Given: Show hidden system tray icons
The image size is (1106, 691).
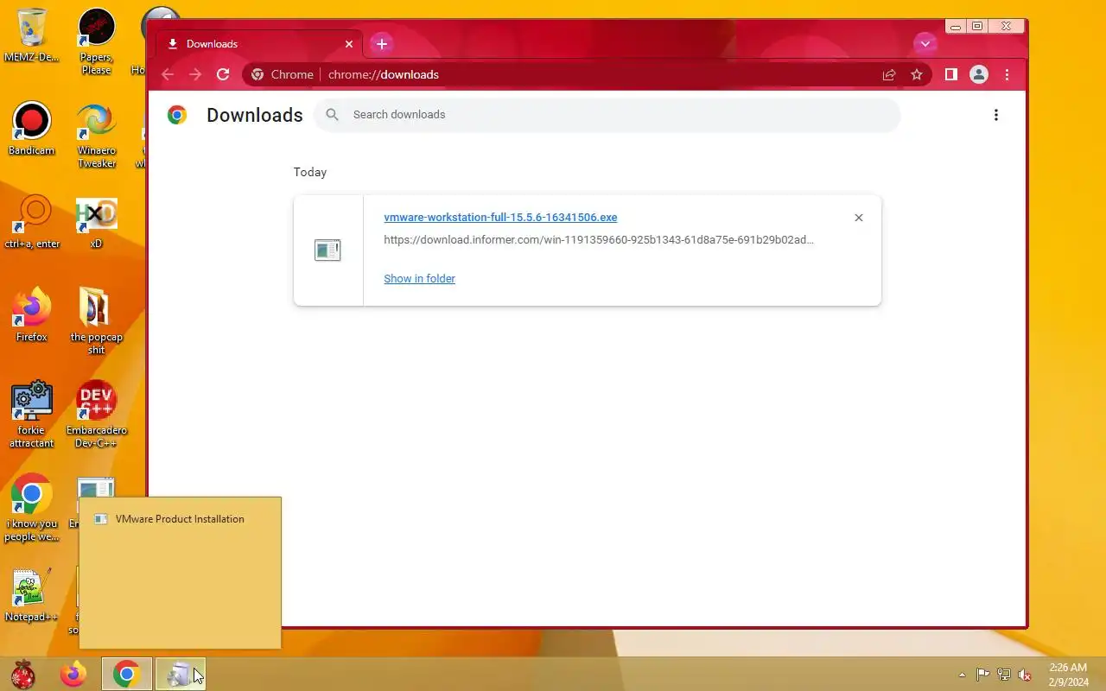Looking at the screenshot, I should (x=962, y=675).
